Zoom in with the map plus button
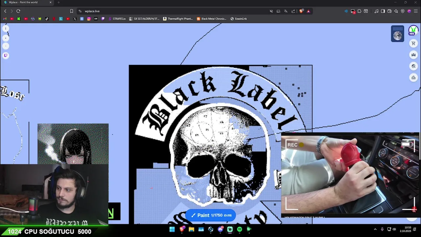The height and width of the screenshot is (237, 421). pos(6,38)
